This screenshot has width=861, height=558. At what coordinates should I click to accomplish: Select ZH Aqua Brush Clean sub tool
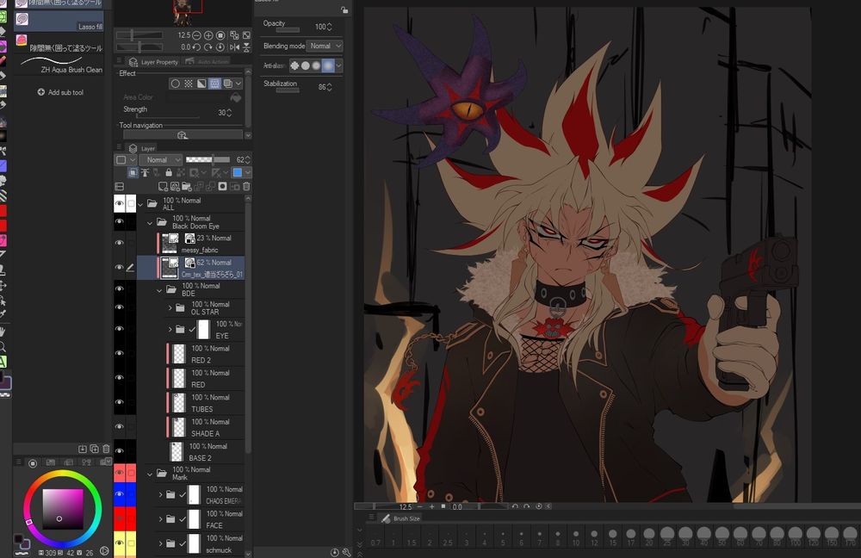click(x=59, y=65)
